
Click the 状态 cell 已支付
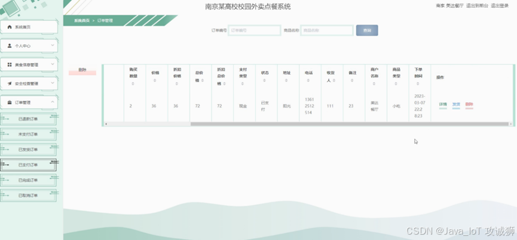click(x=265, y=106)
